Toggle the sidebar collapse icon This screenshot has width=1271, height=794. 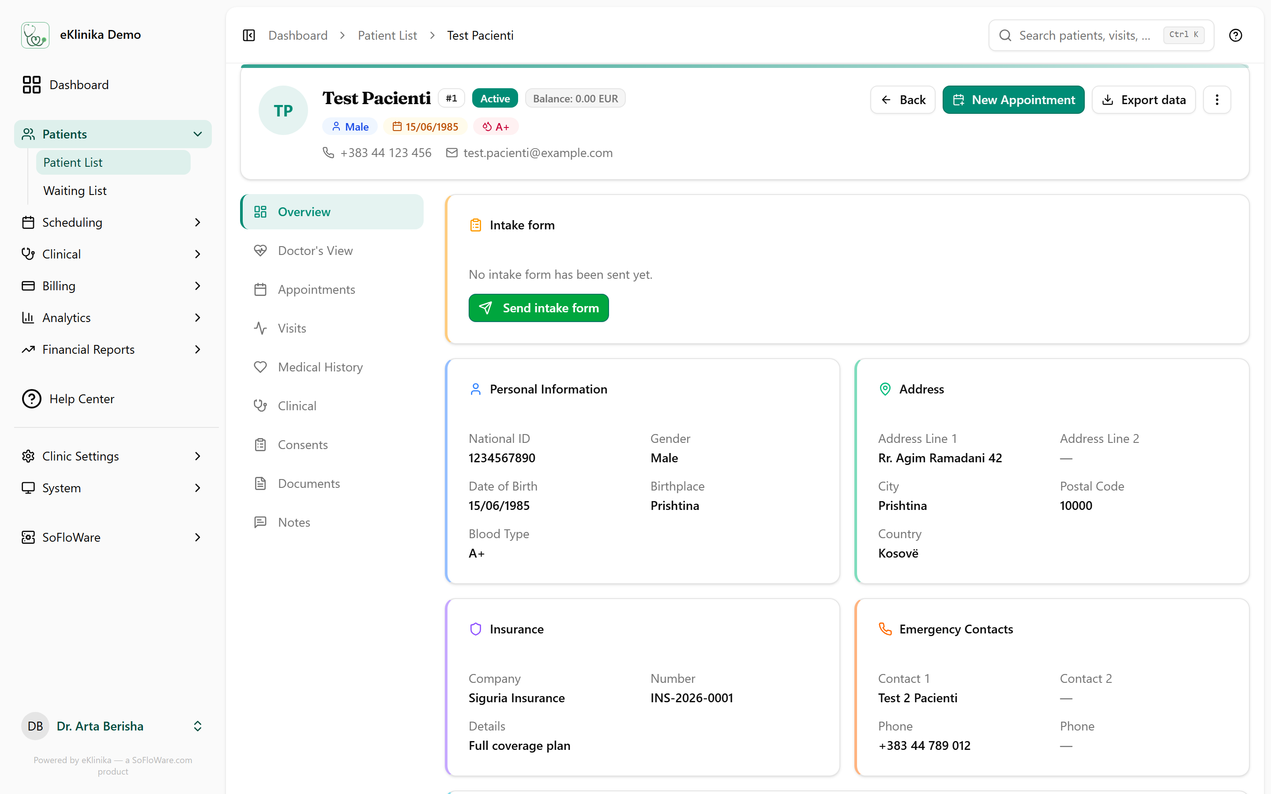249,35
